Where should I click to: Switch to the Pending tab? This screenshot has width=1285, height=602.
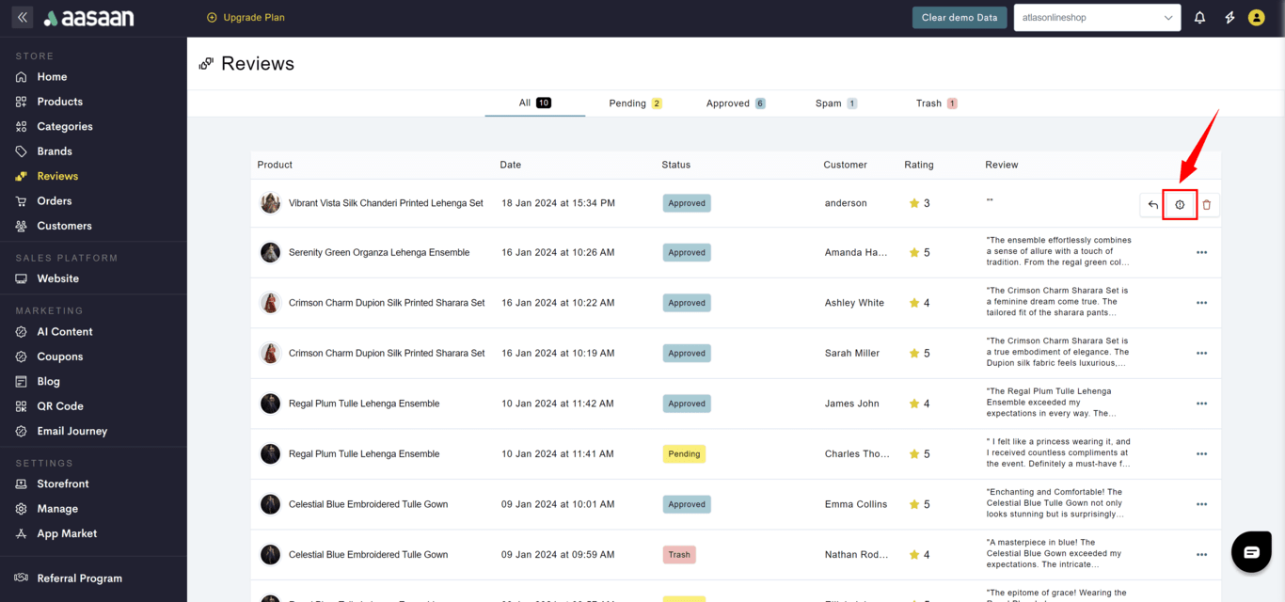pos(635,103)
